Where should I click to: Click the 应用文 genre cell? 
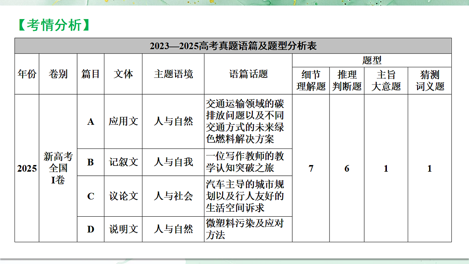(x=124, y=122)
